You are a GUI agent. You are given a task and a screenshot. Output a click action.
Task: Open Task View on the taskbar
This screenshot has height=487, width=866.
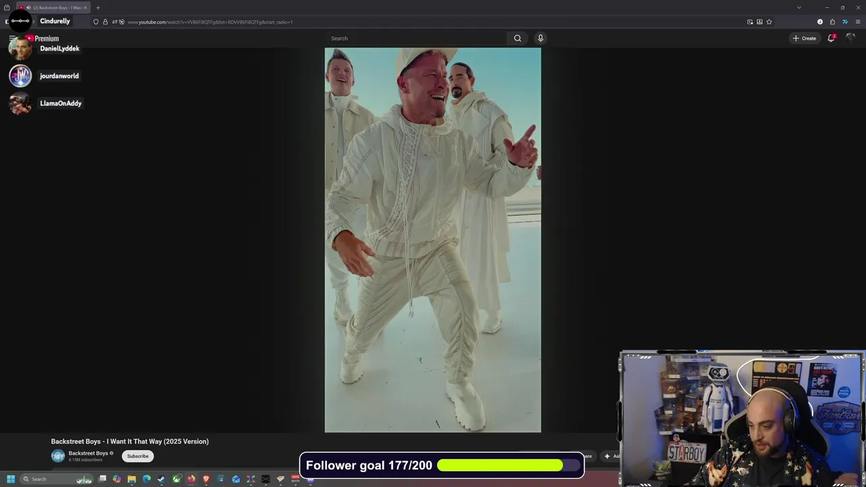[102, 479]
